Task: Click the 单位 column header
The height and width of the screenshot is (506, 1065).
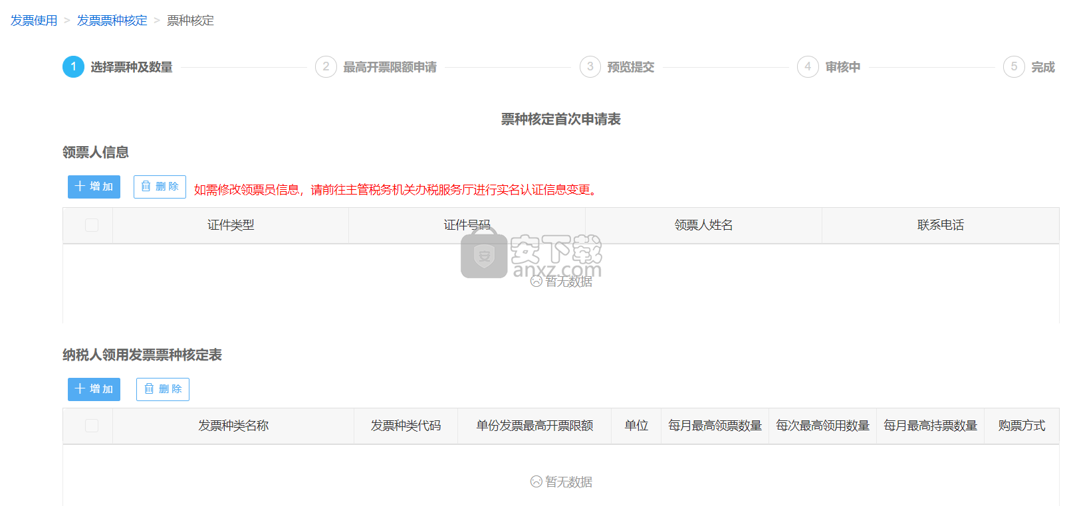Action: point(636,426)
